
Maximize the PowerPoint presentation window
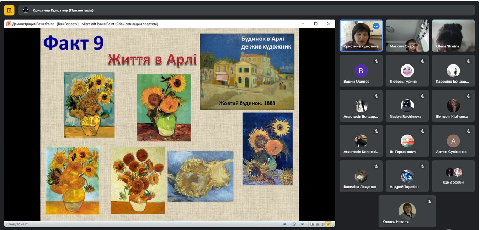(x=315, y=24)
